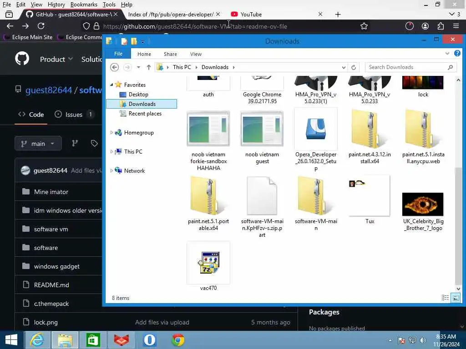
Task: Expand the Network tree node
Action: [111, 171]
